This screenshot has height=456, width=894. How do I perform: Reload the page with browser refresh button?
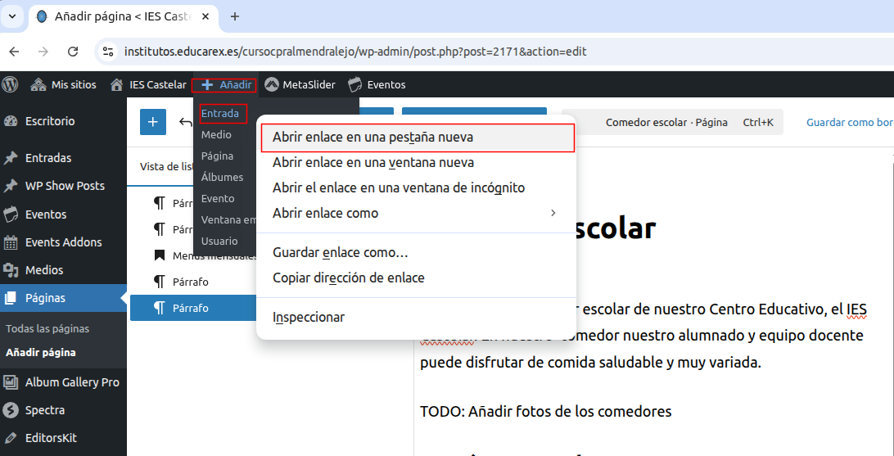73,52
